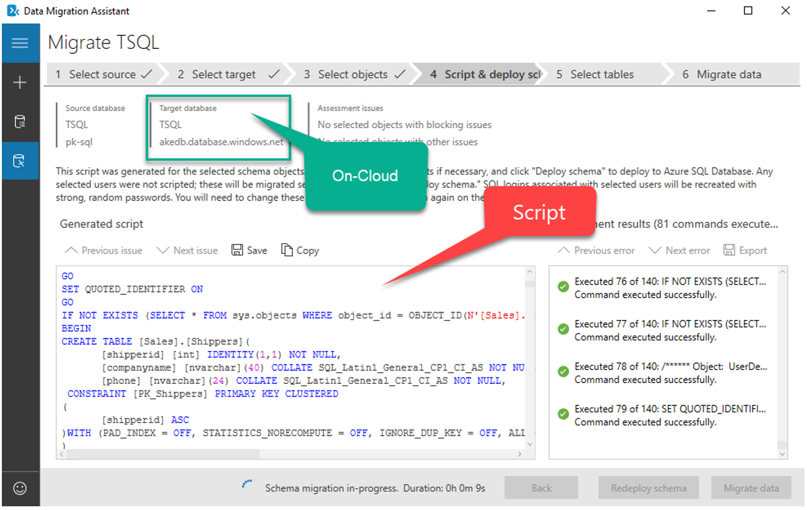Start a new migration project via plus icon
This screenshot has width=807, height=510.
click(20, 82)
